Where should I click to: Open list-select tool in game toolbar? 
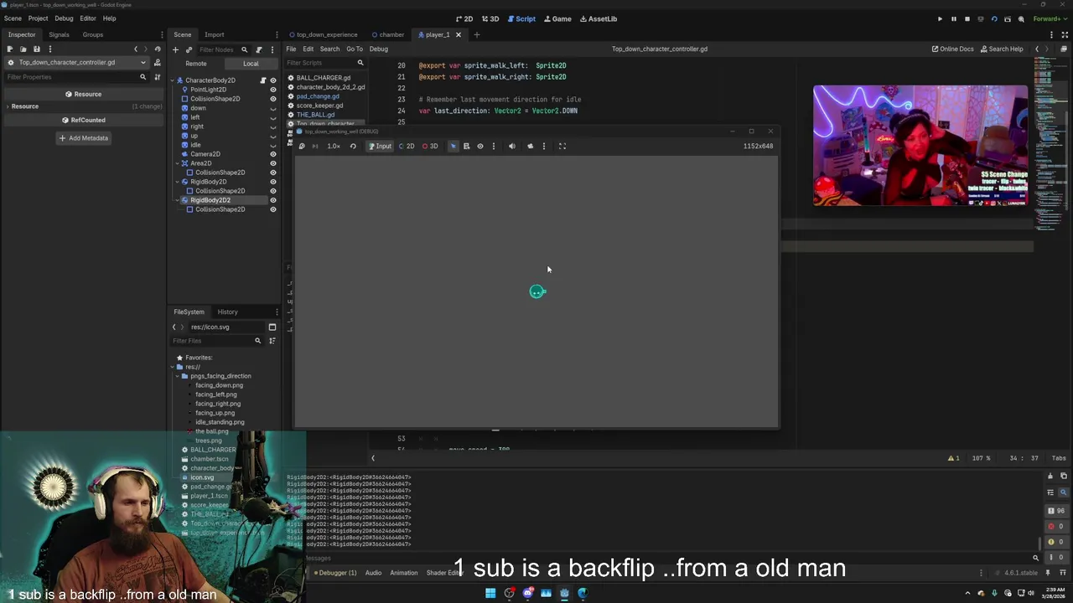[467, 147]
